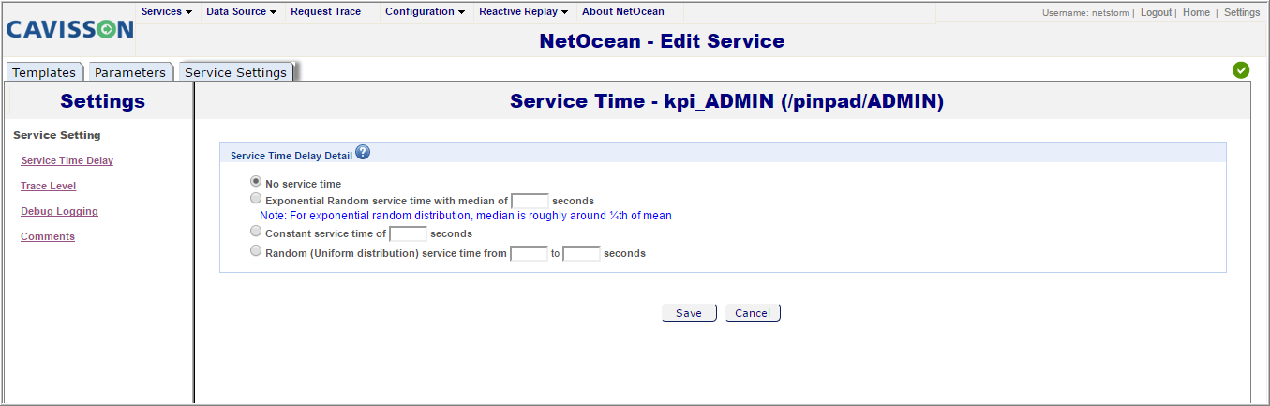1270x406 pixels.
Task: Open the Services dropdown menu
Action: [167, 12]
